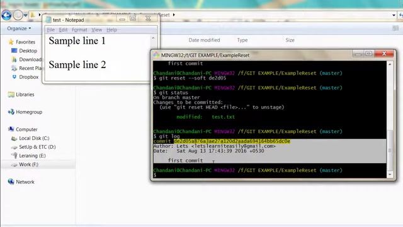Click the Homegroup icon
Viewport: 403px width, 227px height.
[11, 112]
